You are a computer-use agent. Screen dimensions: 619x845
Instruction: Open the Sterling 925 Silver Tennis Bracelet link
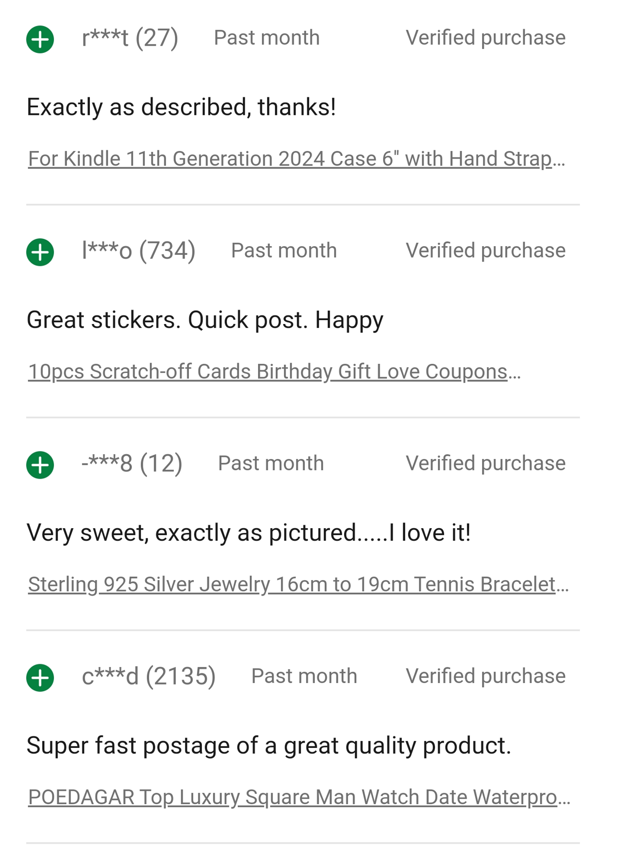[x=298, y=584]
